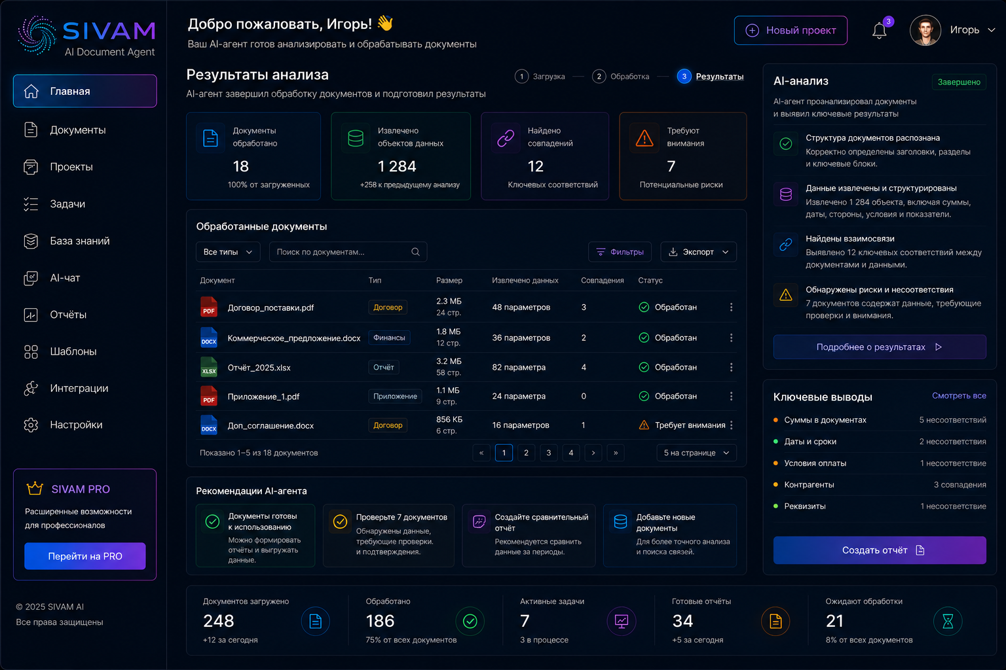Screen dimensions: 1006x670
Task: Click the Требуют внимания warning icon
Action: click(644, 138)
